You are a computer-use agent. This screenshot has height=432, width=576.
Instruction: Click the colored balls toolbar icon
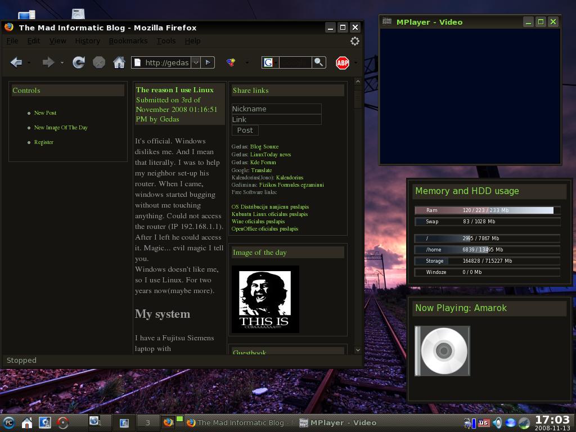pos(231,62)
